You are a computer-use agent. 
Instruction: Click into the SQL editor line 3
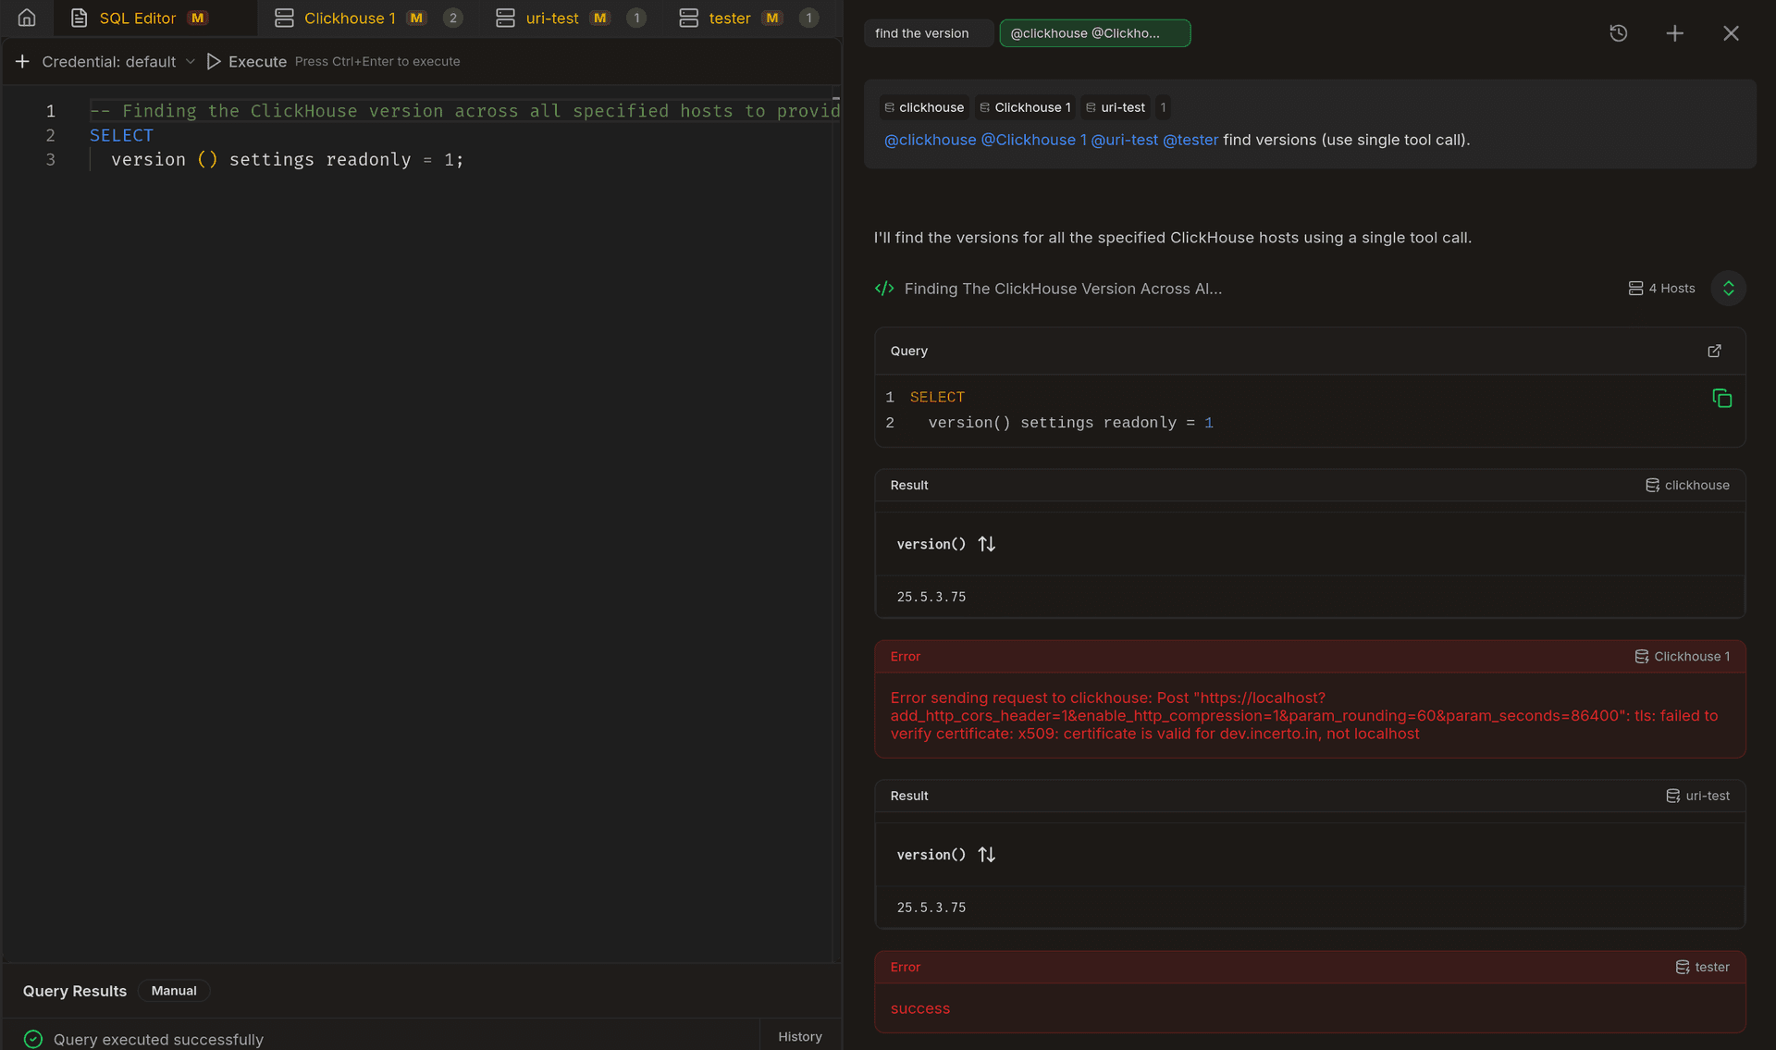tap(462, 159)
